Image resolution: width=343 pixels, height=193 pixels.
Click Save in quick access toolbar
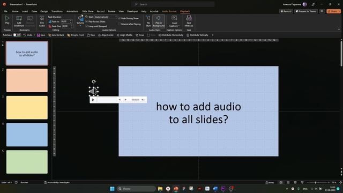pyautogui.click(x=41, y=35)
